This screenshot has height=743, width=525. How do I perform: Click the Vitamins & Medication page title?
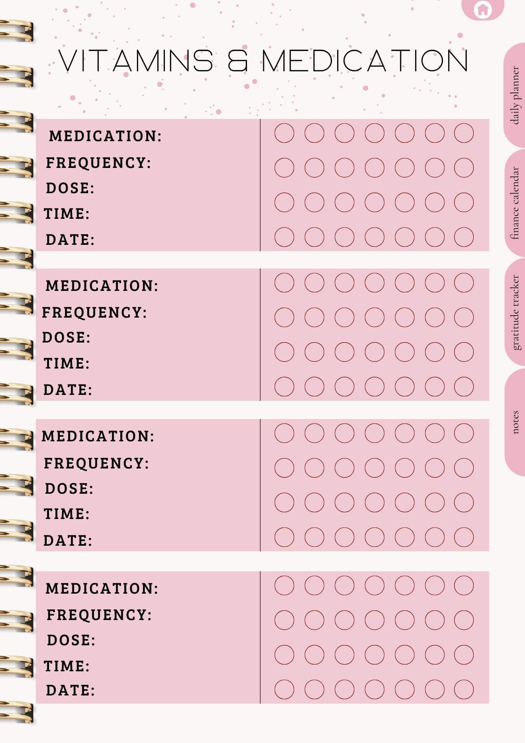click(263, 61)
